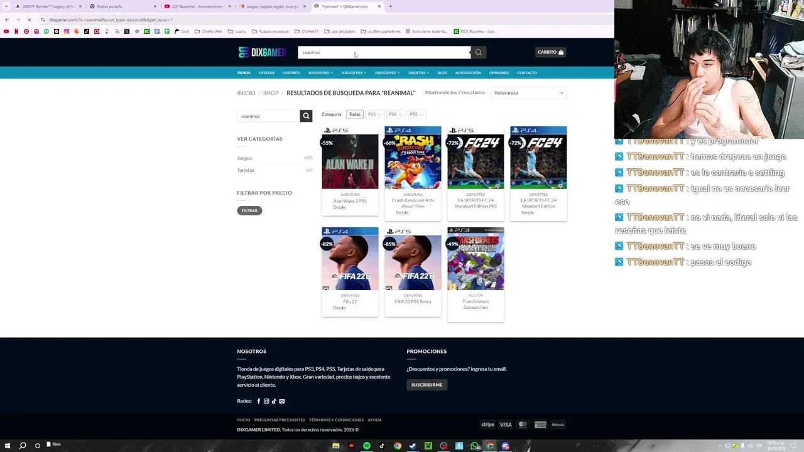The height and width of the screenshot is (452, 804).
Task: Open WhatsApp from the taskbar
Action: [x=475, y=446]
